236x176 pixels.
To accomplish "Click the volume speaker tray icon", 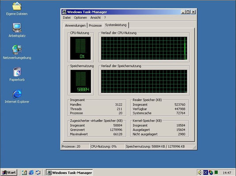I will click(x=200, y=172).
